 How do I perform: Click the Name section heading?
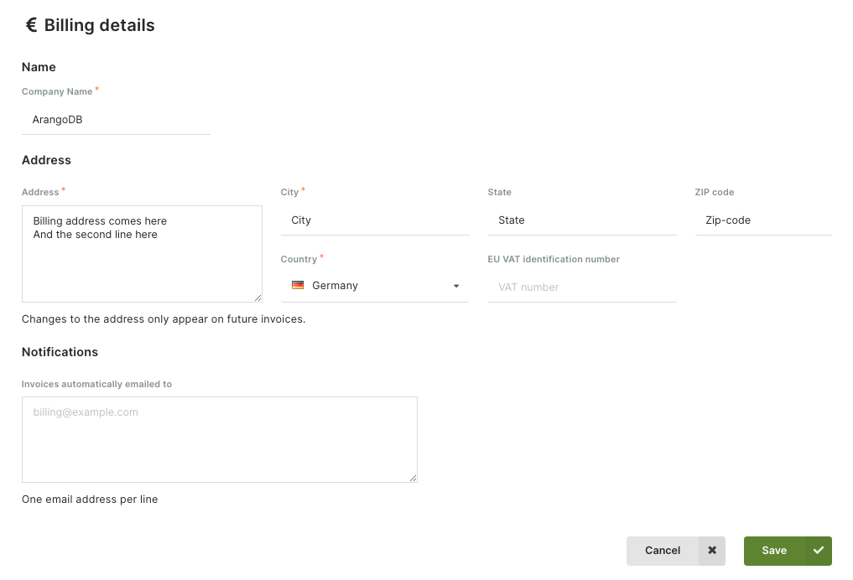39,67
